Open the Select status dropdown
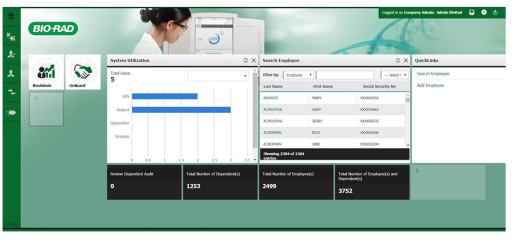Viewport: 520px width, 243px height. (395, 75)
